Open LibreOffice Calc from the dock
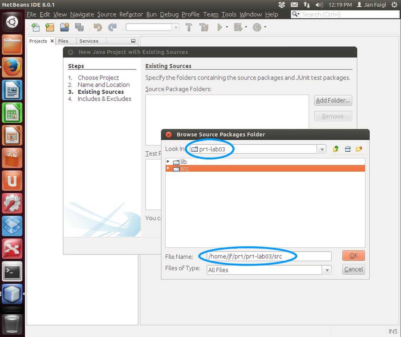 [x=12, y=112]
